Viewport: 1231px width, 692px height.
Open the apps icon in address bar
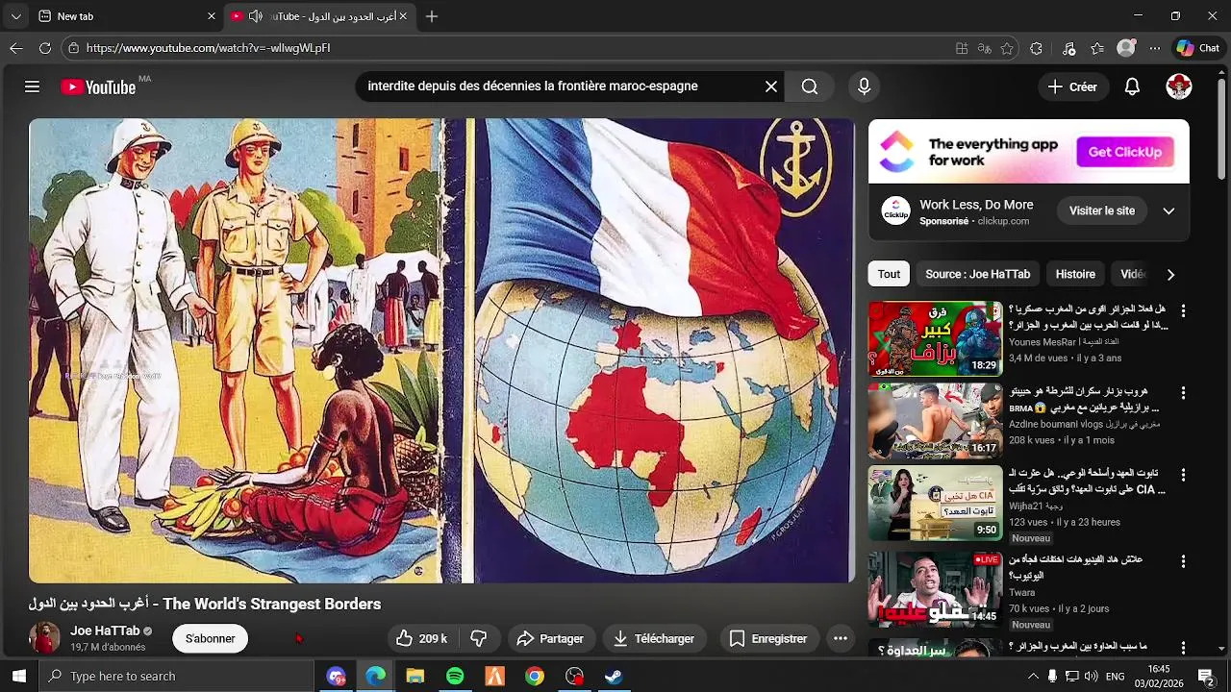962,48
